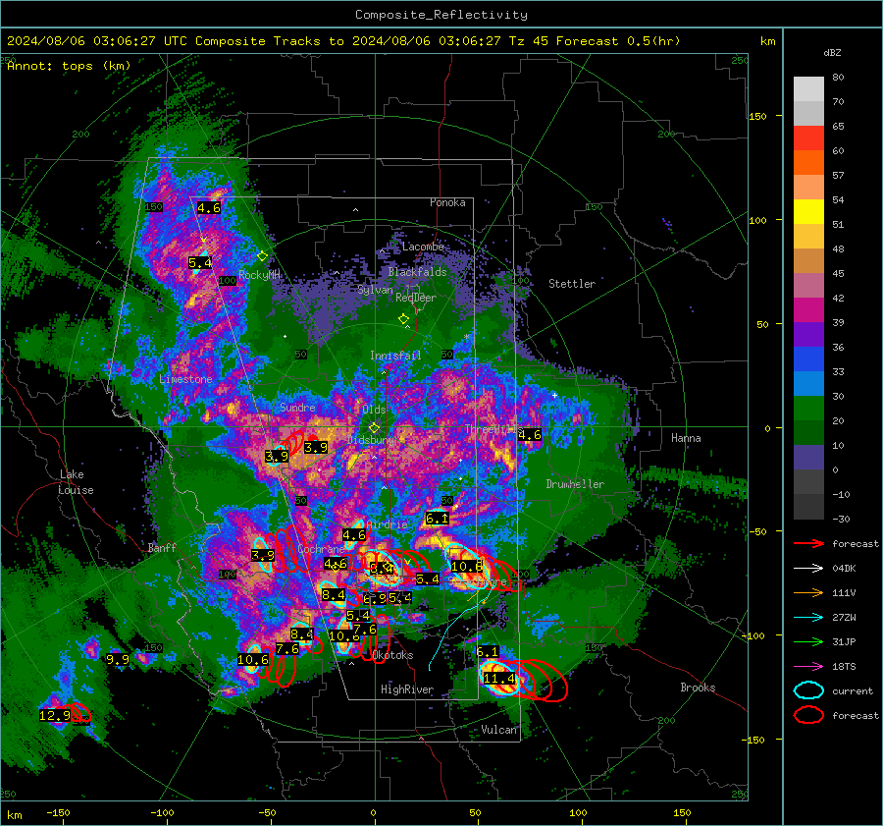Click the 80 value on the dBZ scale

[x=838, y=78]
